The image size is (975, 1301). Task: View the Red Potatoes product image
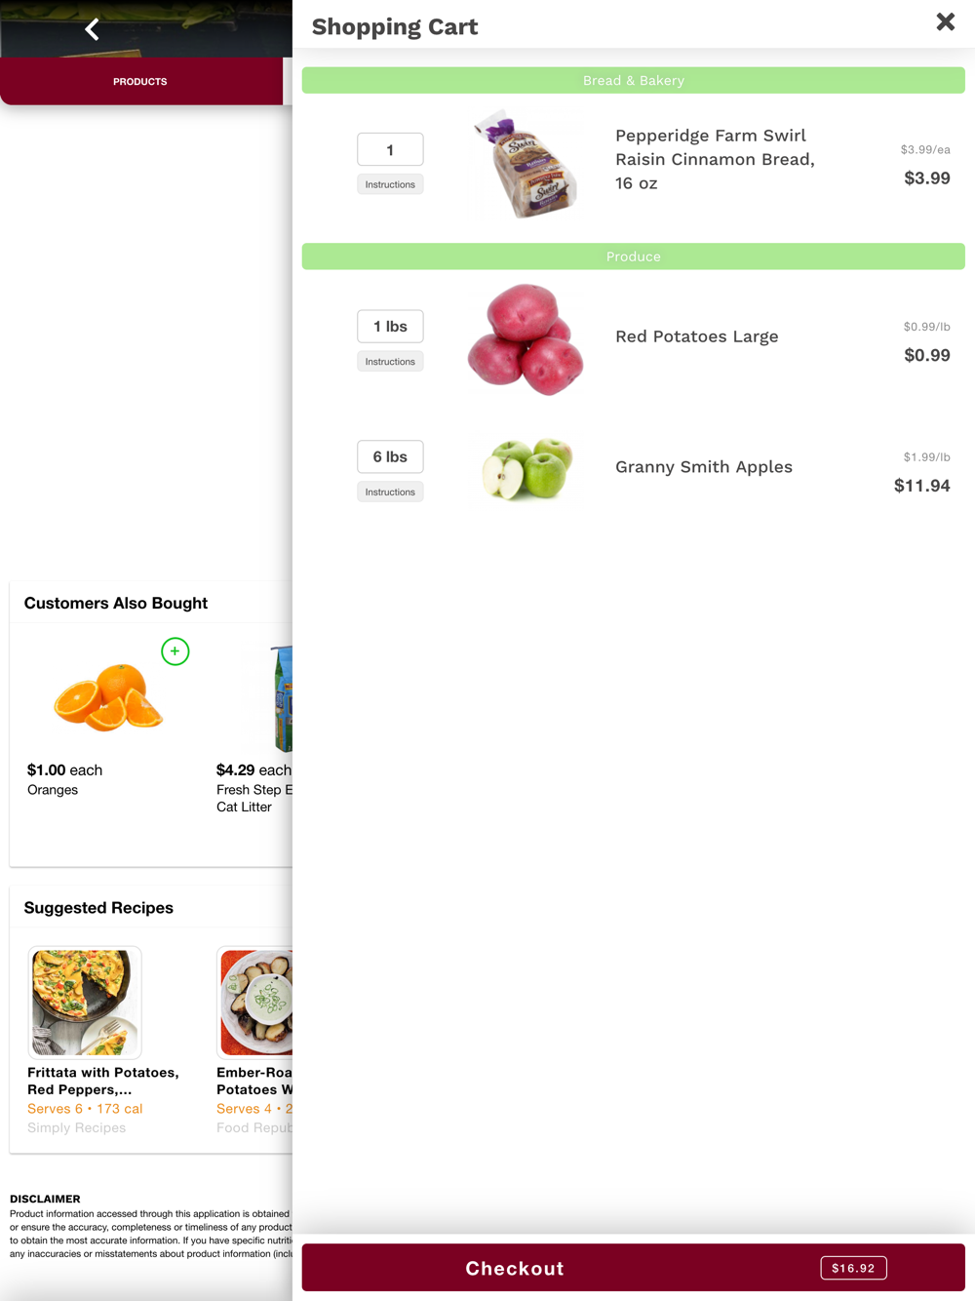point(526,339)
